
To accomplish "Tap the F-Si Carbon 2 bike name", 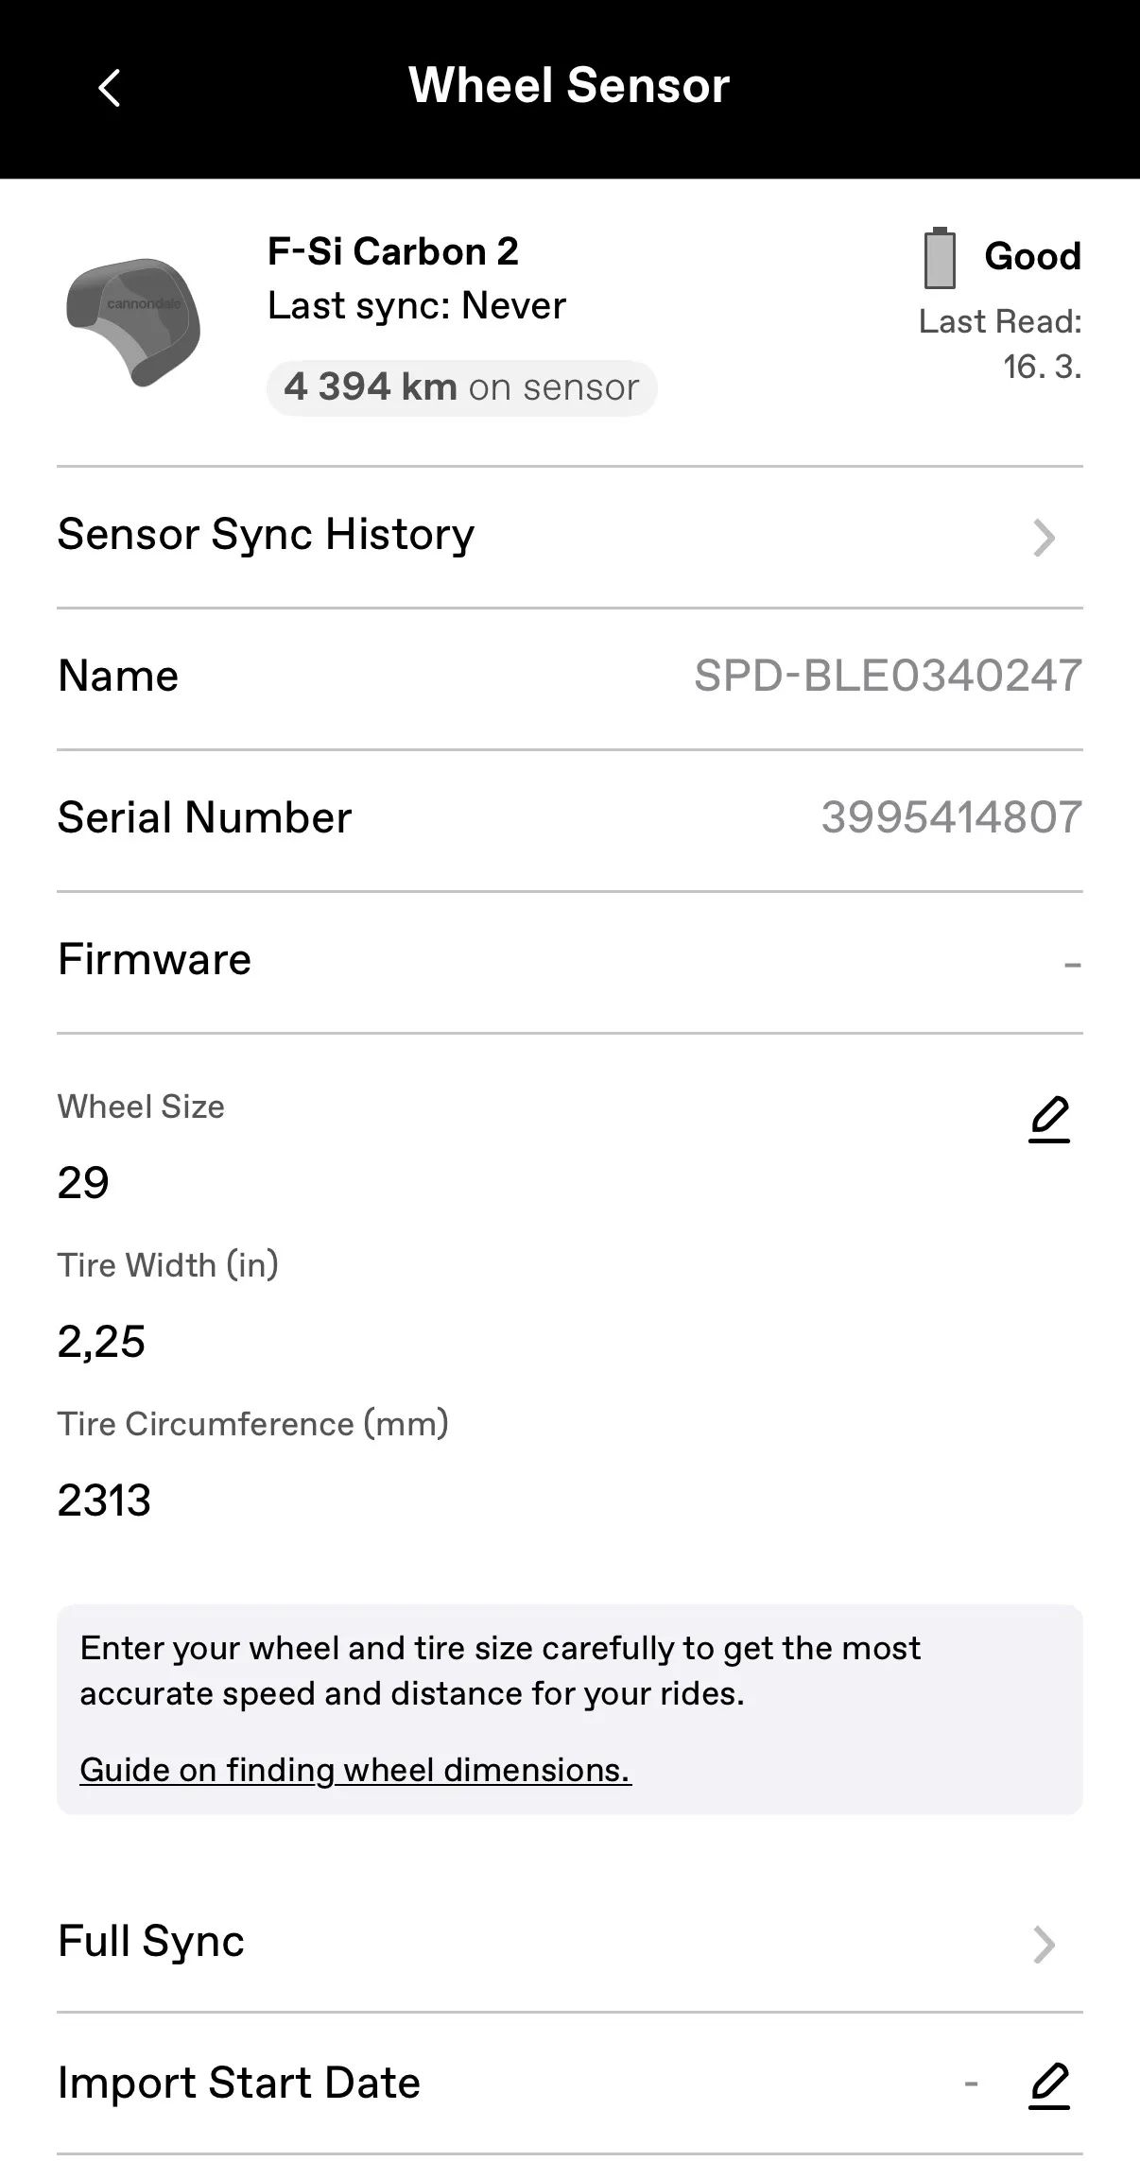I will (393, 252).
